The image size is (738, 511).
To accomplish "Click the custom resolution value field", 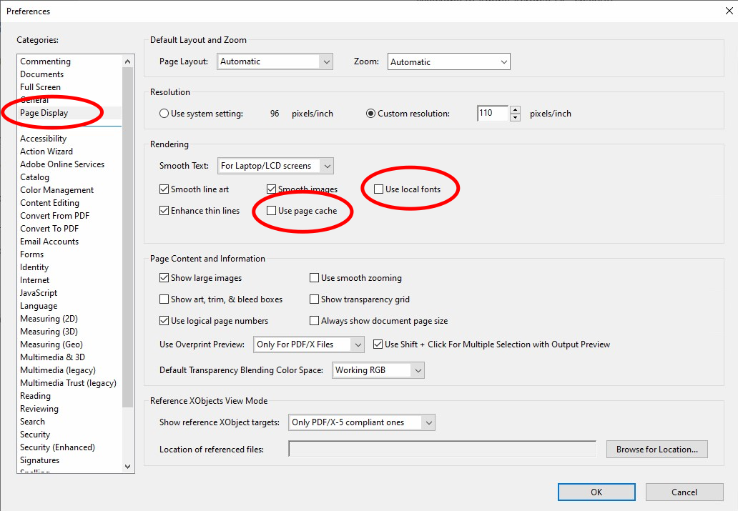I will [x=492, y=114].
